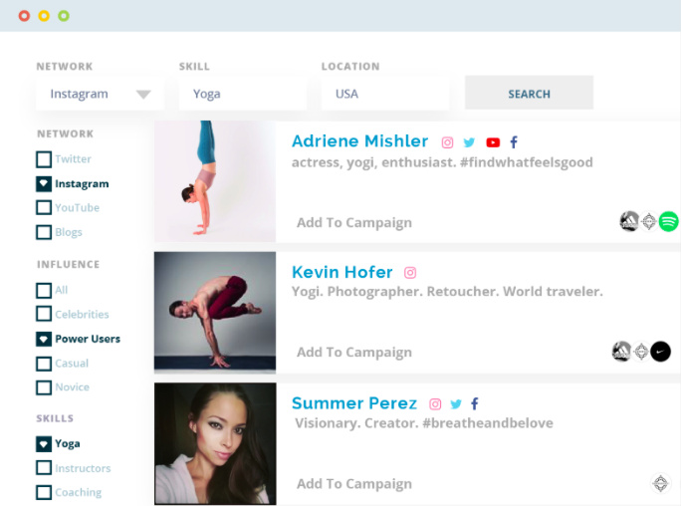Add Kevin Hofer to campaign
The width and height of the screenshot is (681, 506).
(x=353, y=352)
